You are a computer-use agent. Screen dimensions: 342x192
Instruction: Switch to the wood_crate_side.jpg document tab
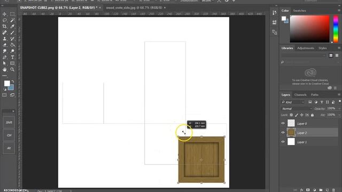(134, 7)
